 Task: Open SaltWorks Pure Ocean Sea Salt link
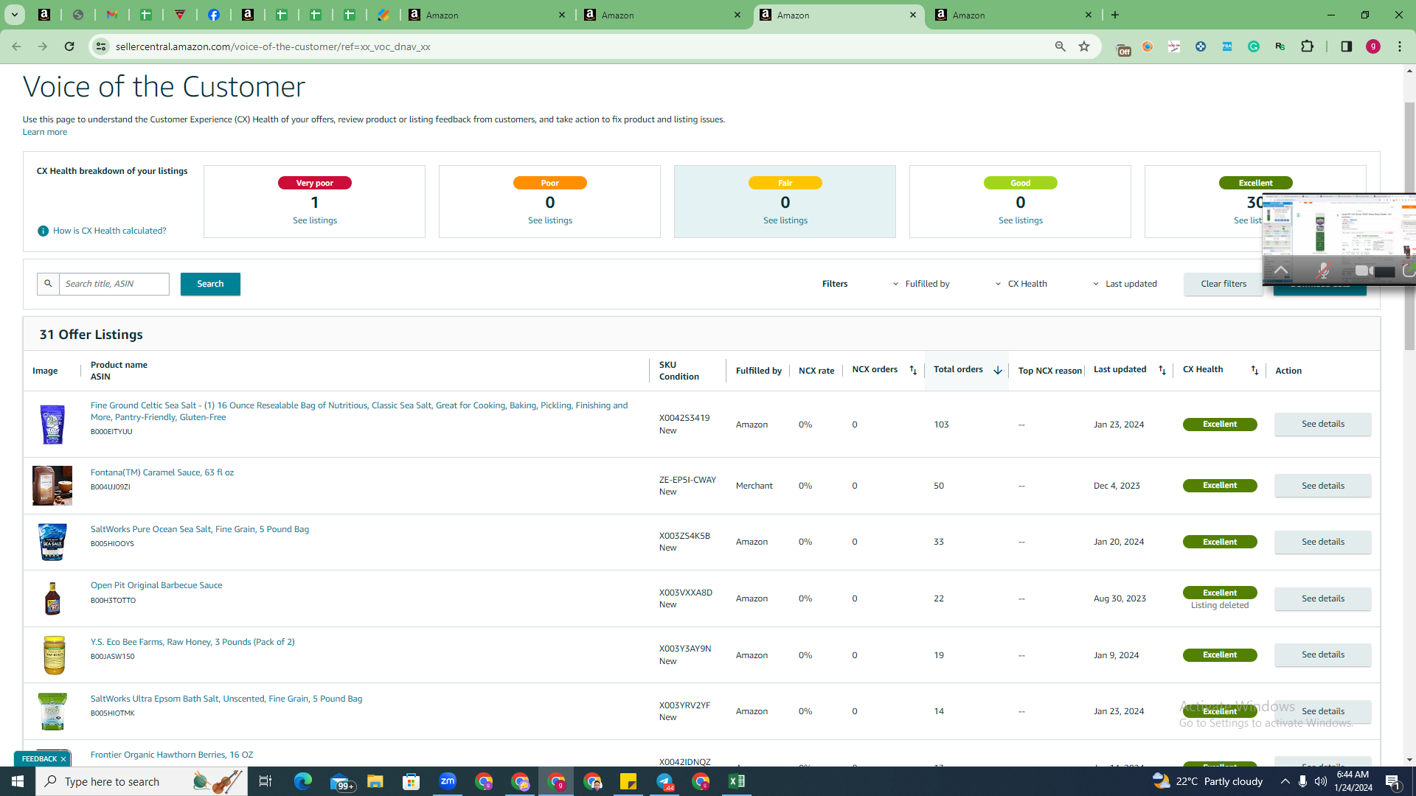pyautogui.click(x=200, y=529)
